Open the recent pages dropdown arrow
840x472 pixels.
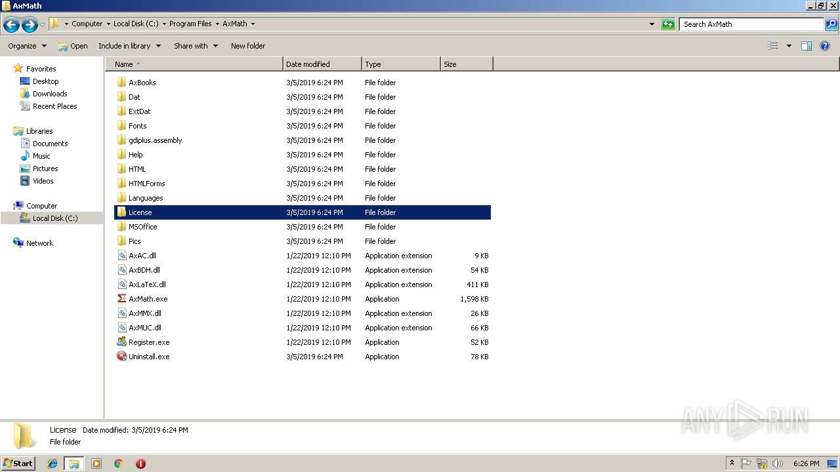coord(43,25)
